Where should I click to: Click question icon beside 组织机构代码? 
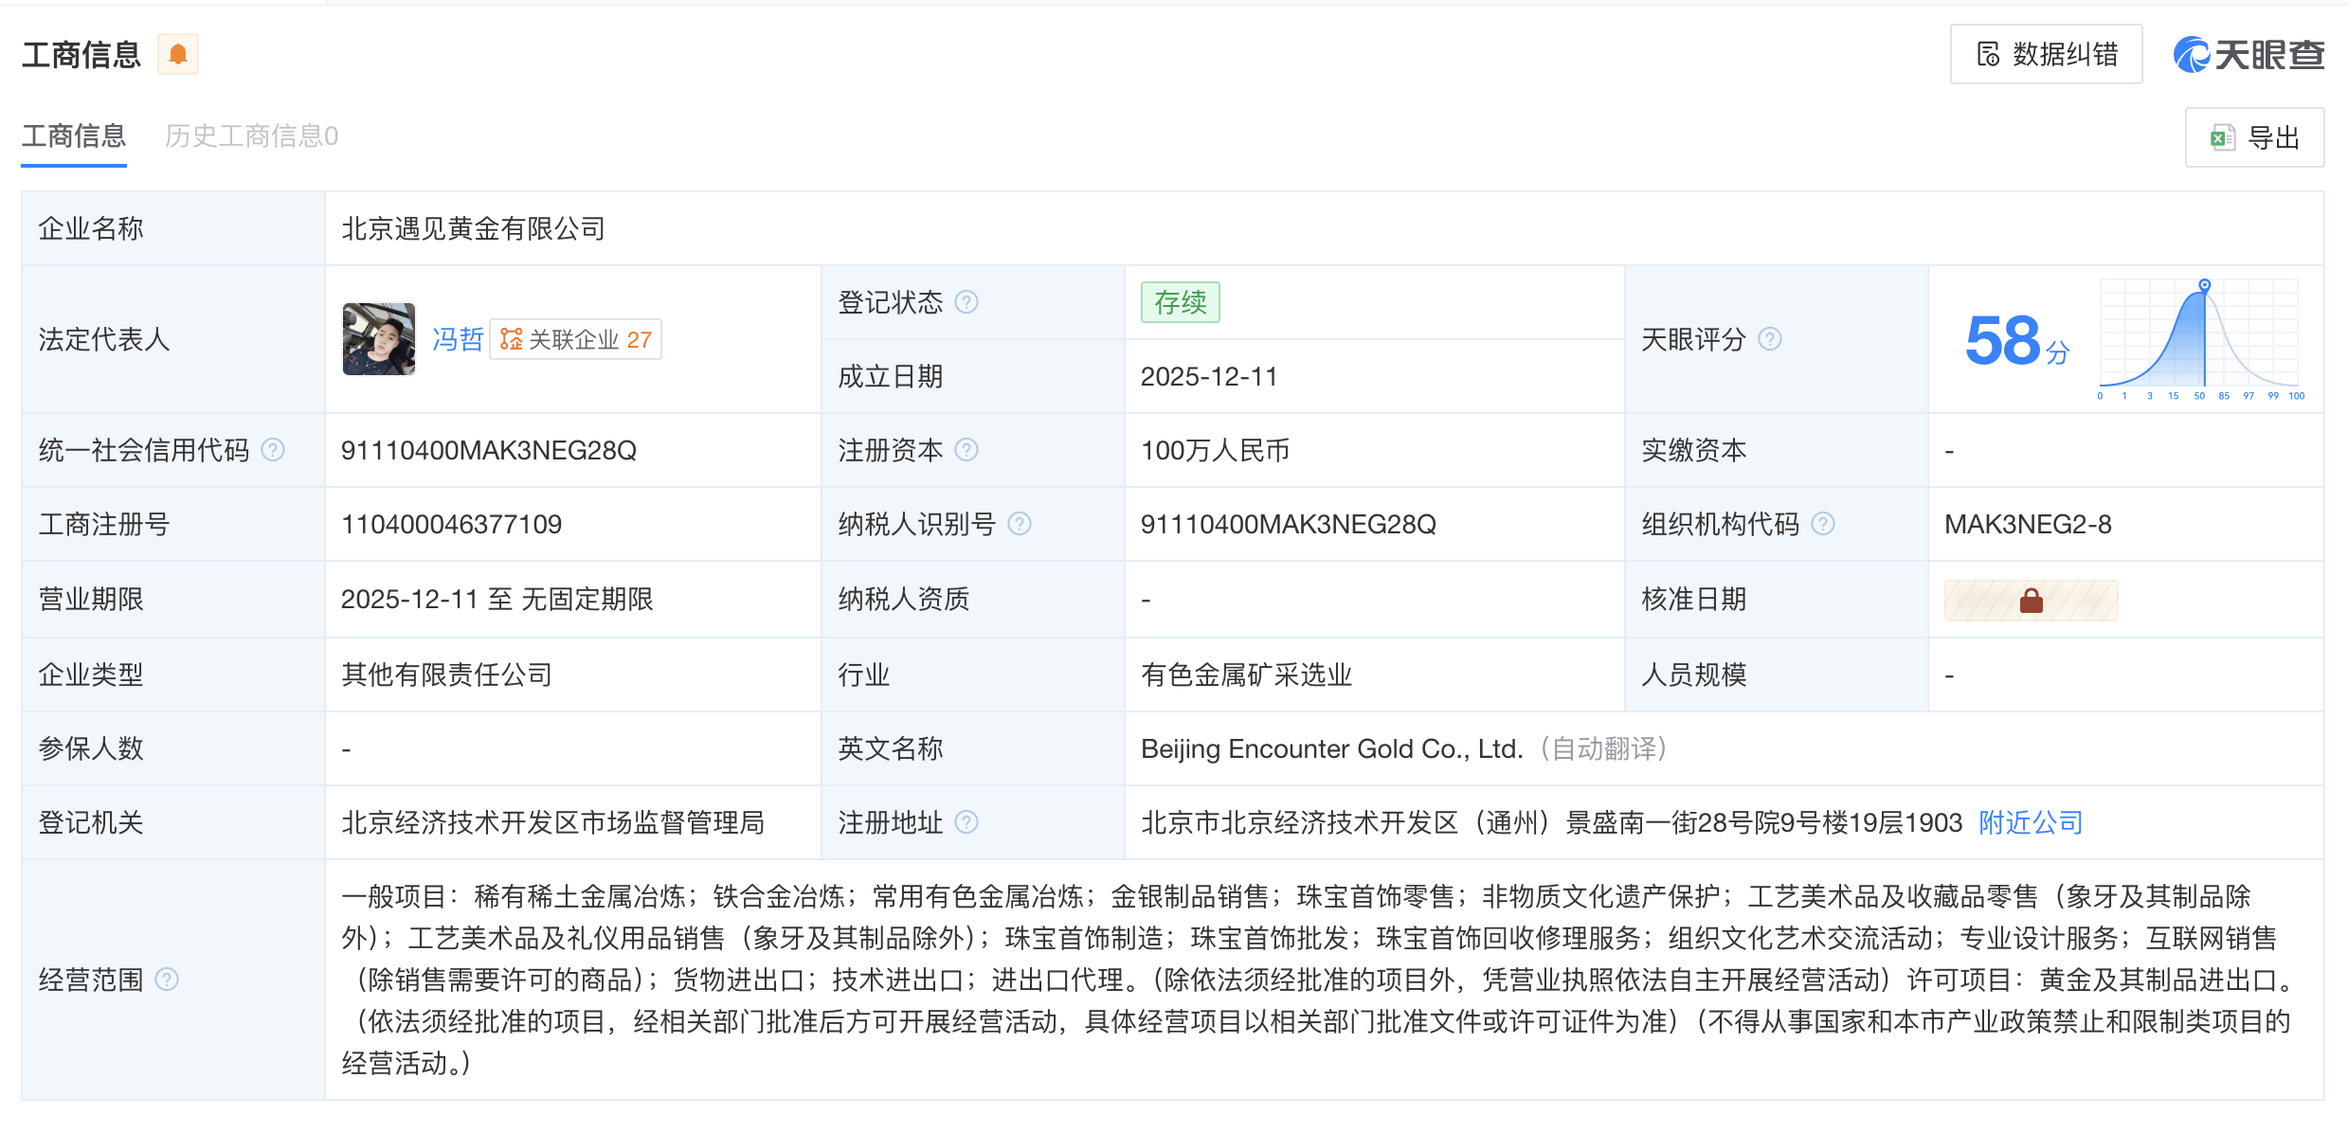(1822, 524)
